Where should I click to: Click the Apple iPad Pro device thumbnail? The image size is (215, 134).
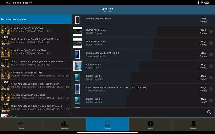[x=77, y=66]
